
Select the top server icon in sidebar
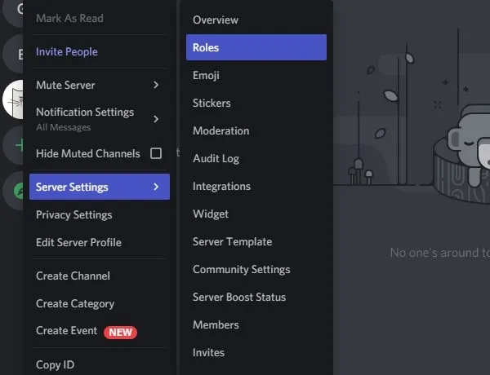(14, 11)
